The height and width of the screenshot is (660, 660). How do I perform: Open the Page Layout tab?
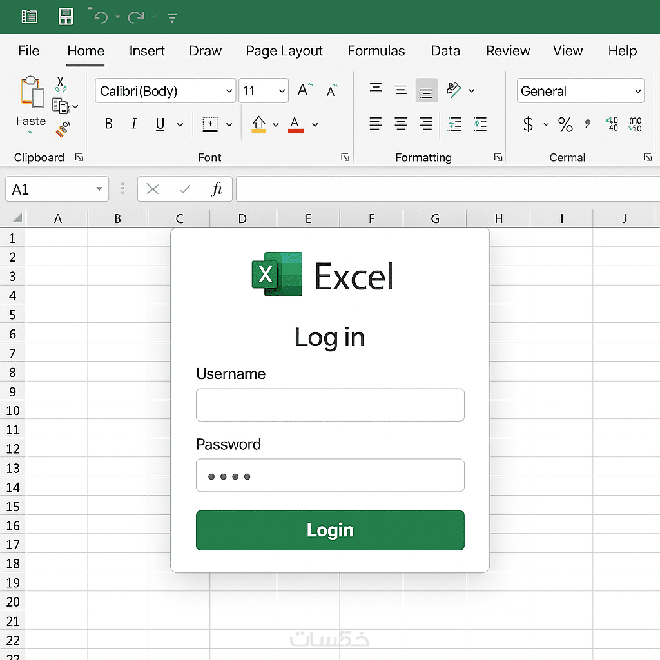pos(284,51)
